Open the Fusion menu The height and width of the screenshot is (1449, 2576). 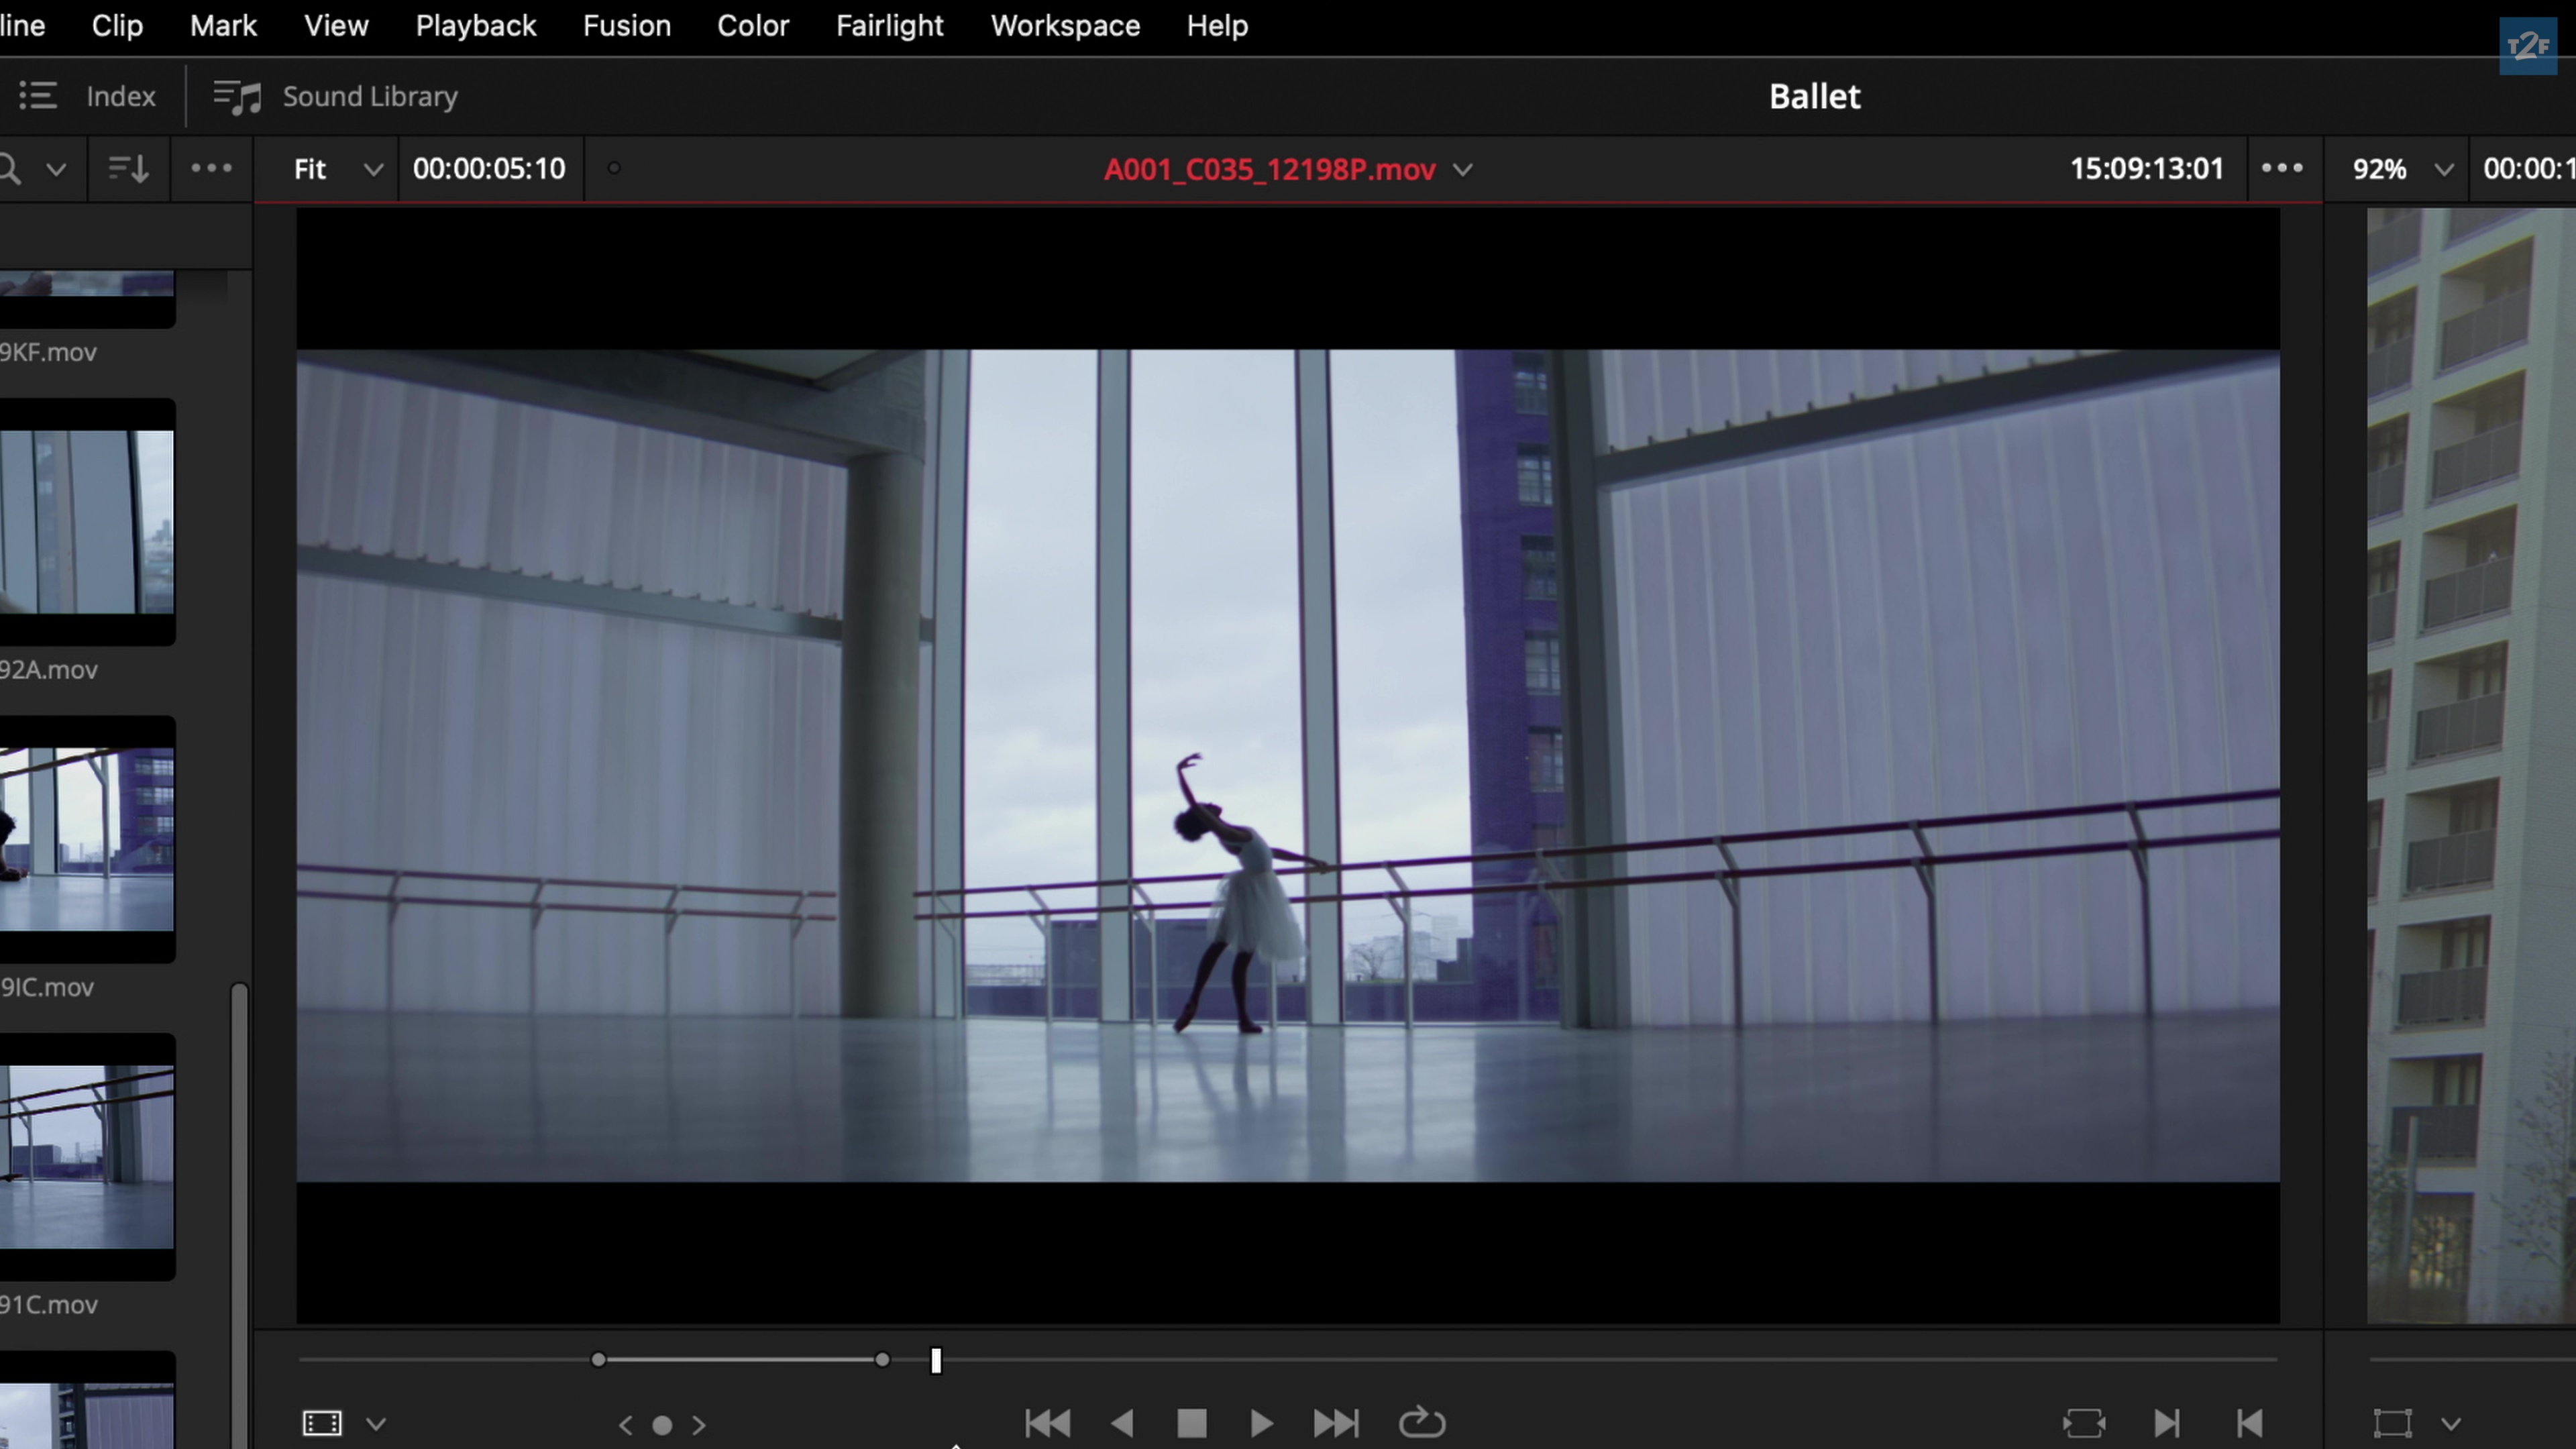[626, 26]
